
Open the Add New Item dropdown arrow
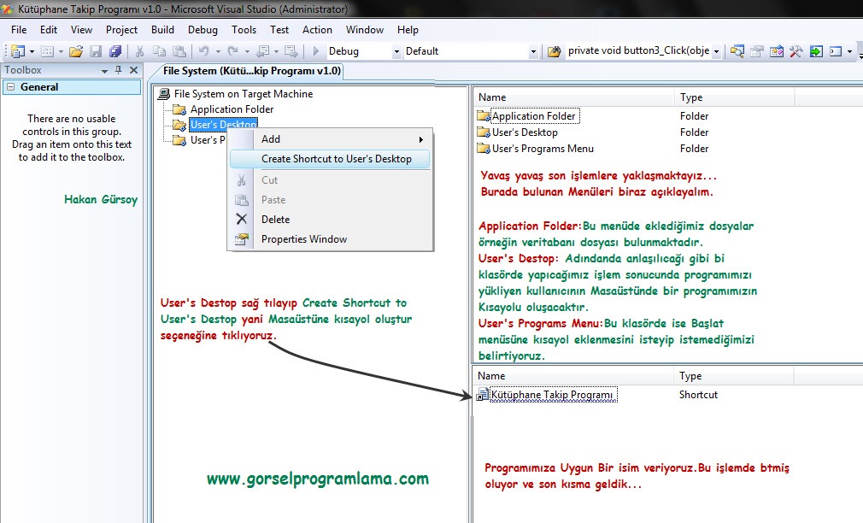61,52
